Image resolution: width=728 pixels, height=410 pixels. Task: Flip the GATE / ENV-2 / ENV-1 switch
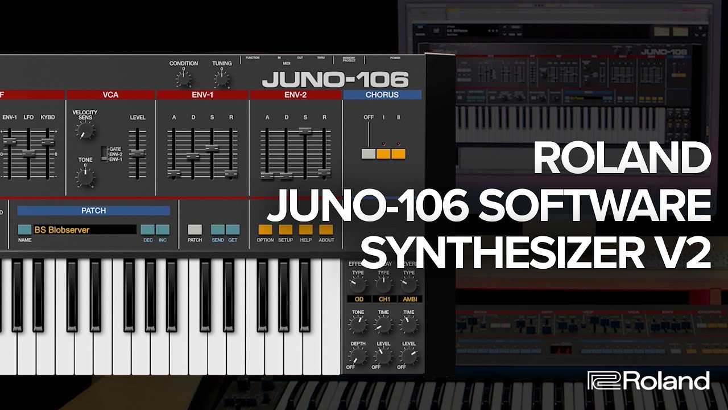tap(104, 154)
